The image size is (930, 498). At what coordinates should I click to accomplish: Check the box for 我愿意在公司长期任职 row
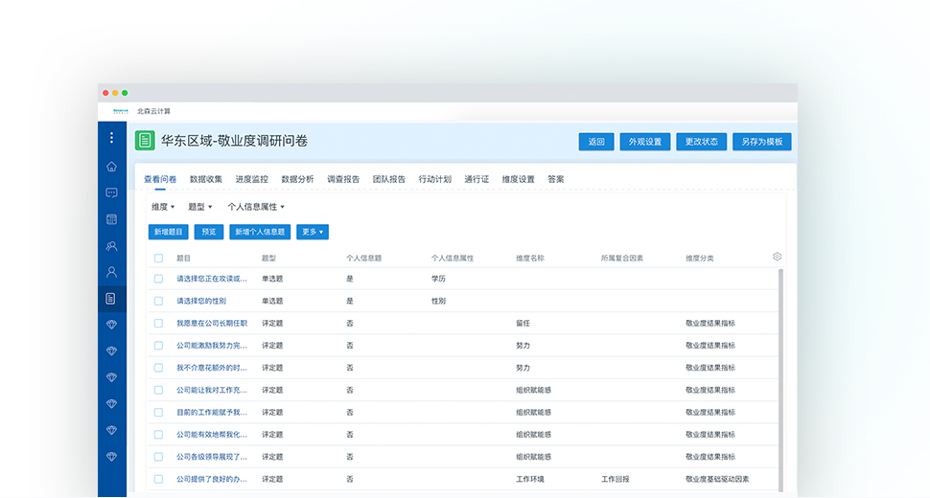(158, 324)
